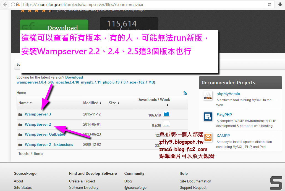View the download stats chart for WampServer 3
The height and width of the screenshot is (191, 285).
click(166, 114)
